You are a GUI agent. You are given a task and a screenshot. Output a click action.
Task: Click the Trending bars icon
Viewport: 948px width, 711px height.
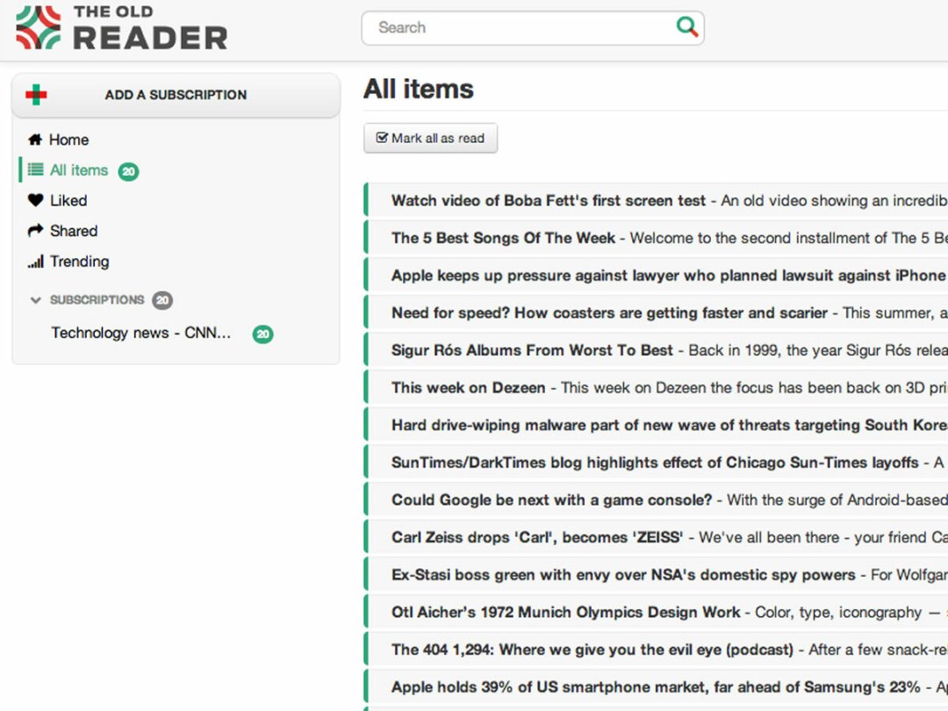[x=36, y=262]
